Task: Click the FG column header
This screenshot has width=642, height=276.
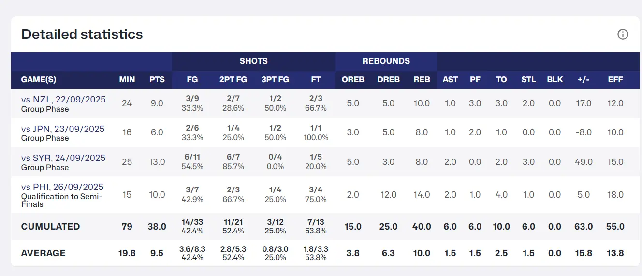Action: coord(192,79)
